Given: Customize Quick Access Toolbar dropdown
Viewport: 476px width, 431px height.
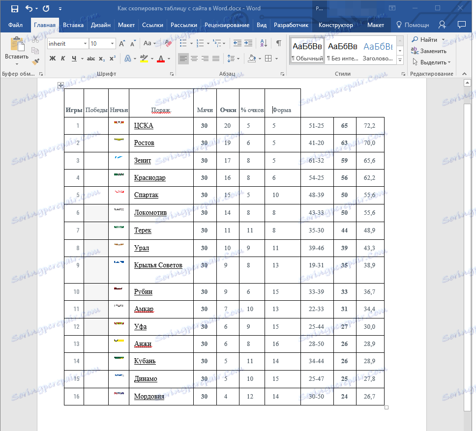Looking at the screenshot, I should click(60, 8).
